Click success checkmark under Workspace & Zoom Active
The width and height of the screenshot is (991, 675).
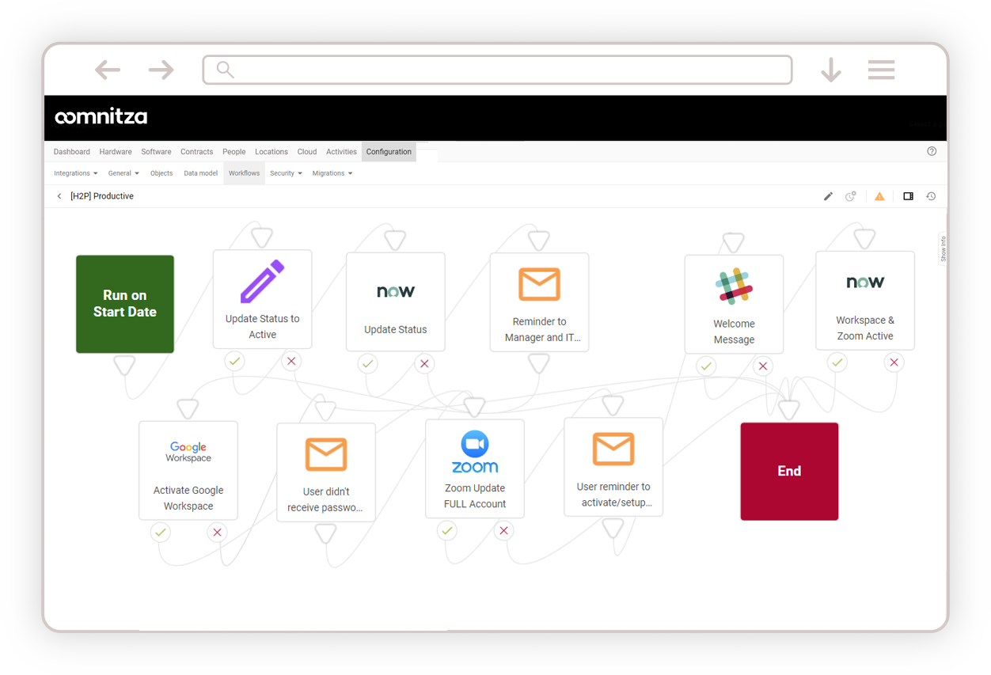coord(837,362)
